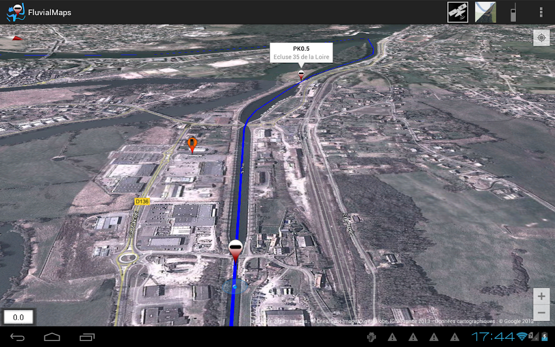Tap the Wi-Fi status icon
555x347 pixels.
coord(521,336)
